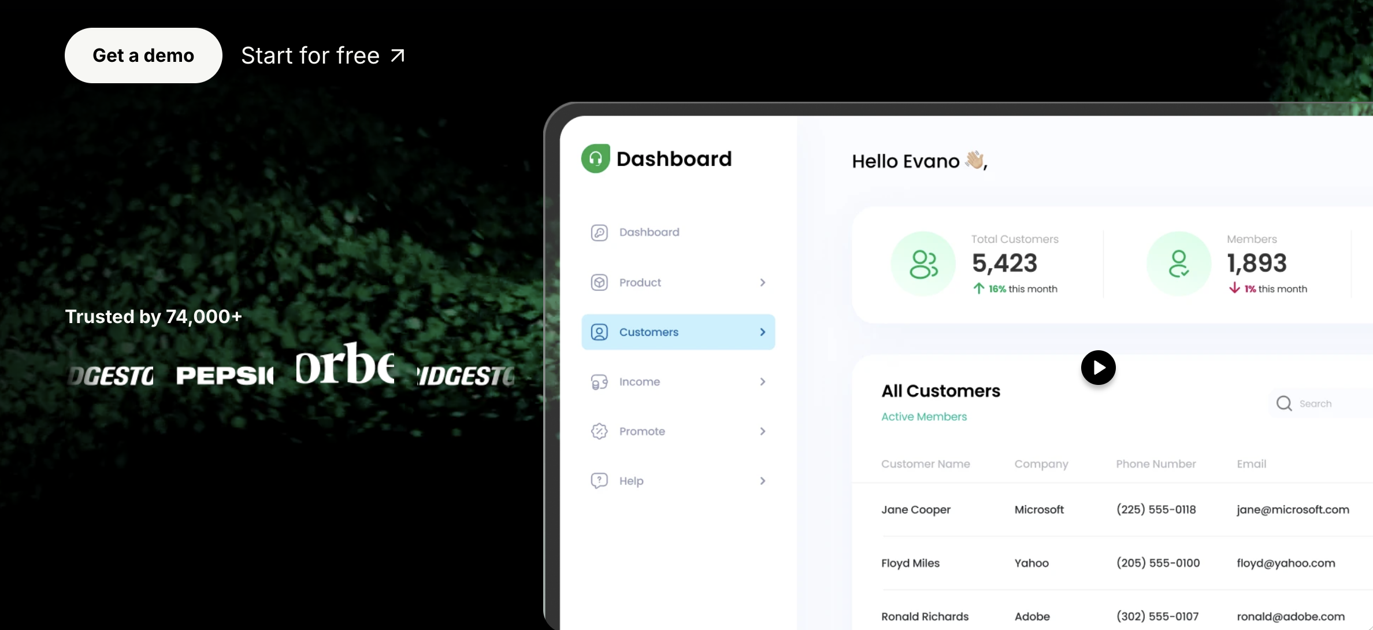1373x630 pixels.
Task: Click the Microsoft company cell
Action: [1039, 510]
